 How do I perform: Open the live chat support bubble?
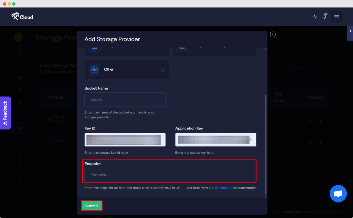tap(338, 194)
